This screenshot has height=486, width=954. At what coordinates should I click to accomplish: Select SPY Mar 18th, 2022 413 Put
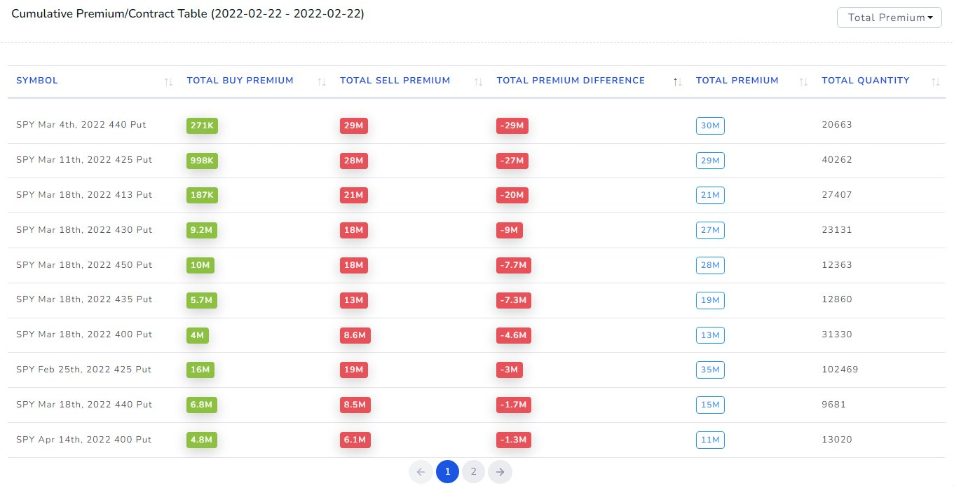point(84,195)
